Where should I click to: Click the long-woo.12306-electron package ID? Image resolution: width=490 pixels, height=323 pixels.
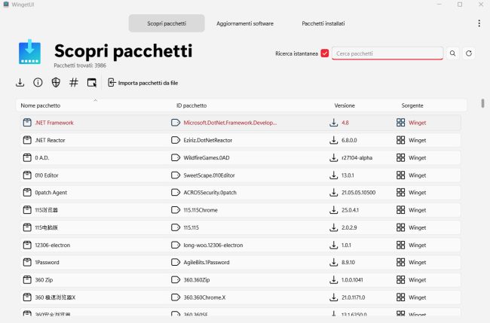pos(213,245)
